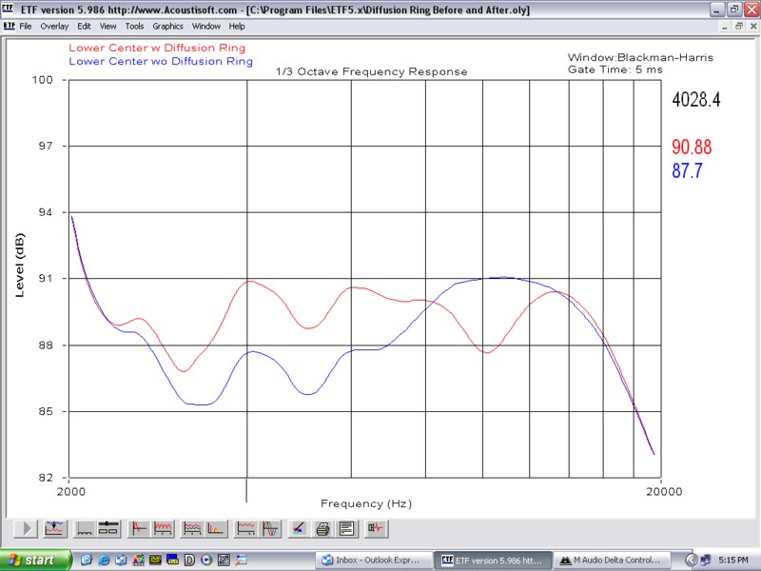761x571 pixels.
Task: Open the Graphics menu
Action: 168,27
